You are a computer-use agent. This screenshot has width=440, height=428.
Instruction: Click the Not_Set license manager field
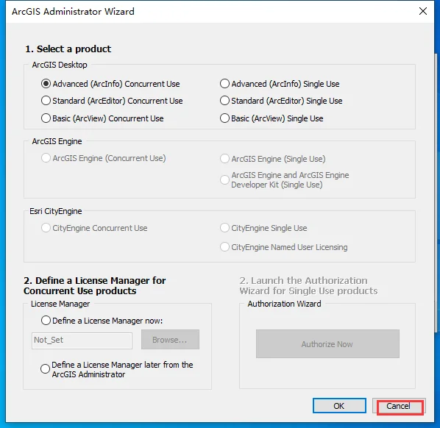82,340
